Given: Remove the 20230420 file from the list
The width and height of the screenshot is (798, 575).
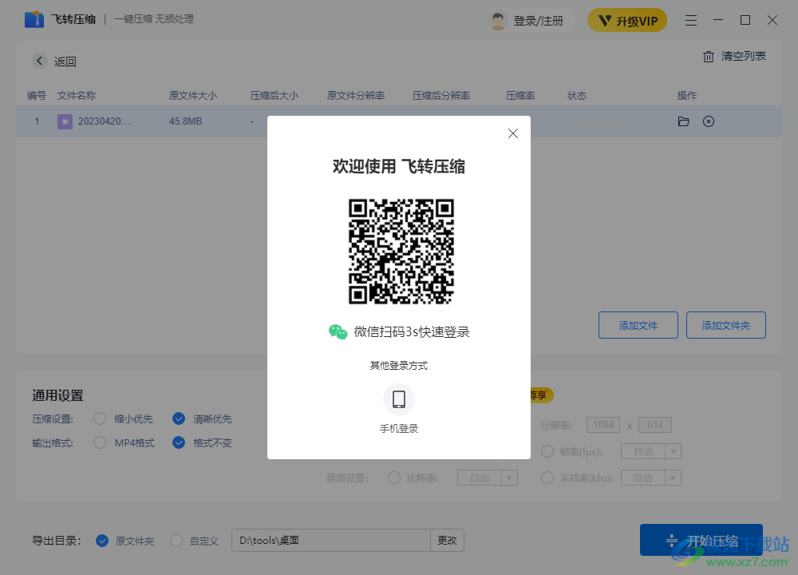Looking at the screenshot, I should (x=709, y=121).
